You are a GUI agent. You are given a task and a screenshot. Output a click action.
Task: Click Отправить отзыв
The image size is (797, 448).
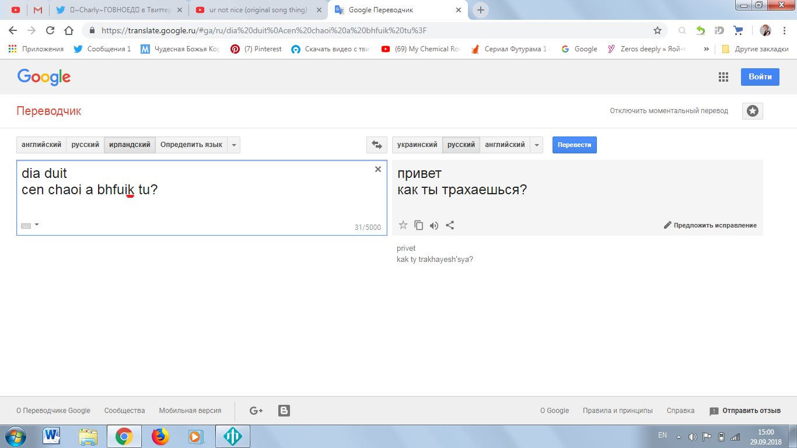(x=745, y=411)
